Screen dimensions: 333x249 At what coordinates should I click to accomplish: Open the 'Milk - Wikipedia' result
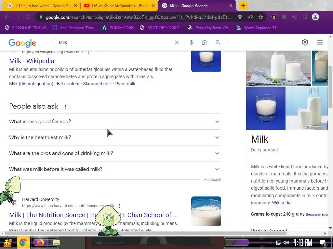32,61
